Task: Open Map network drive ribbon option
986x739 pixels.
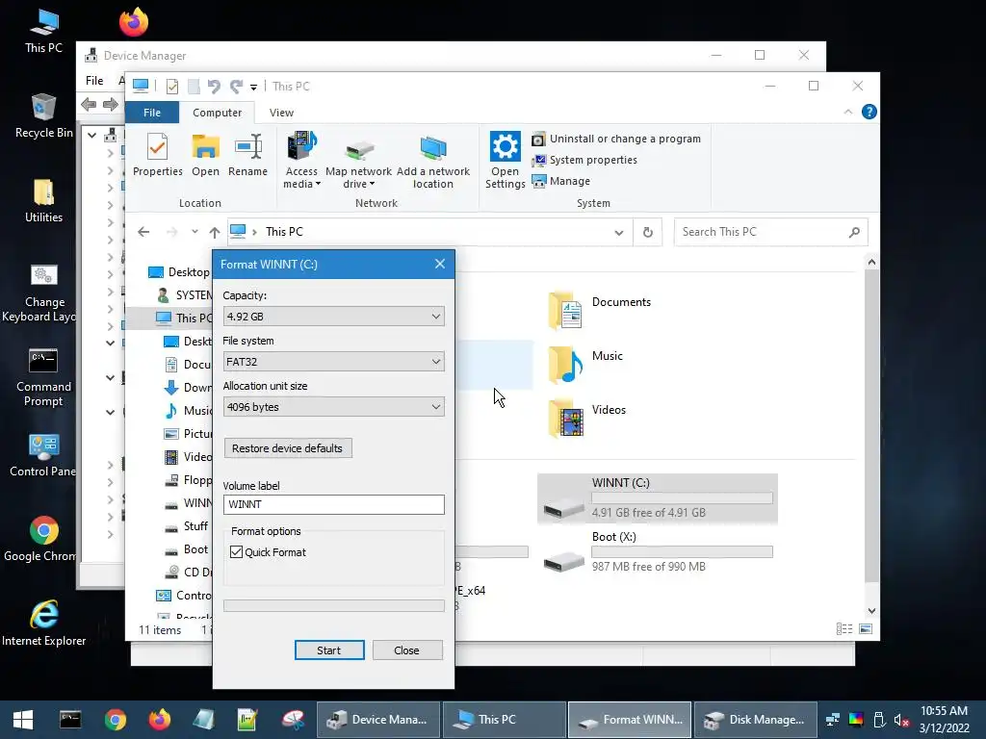Action: pos(358,161)
